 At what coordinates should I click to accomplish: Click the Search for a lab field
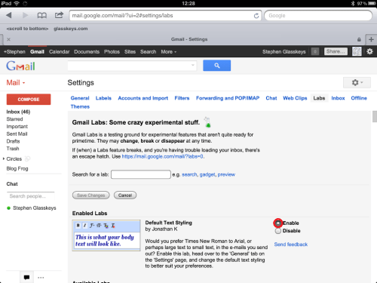(141, 174)
